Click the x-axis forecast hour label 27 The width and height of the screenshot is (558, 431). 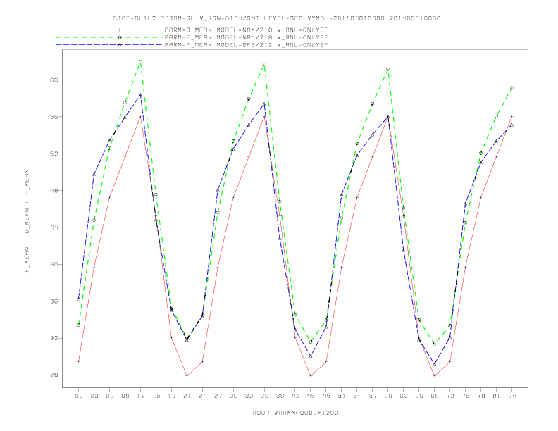point(218,396)
